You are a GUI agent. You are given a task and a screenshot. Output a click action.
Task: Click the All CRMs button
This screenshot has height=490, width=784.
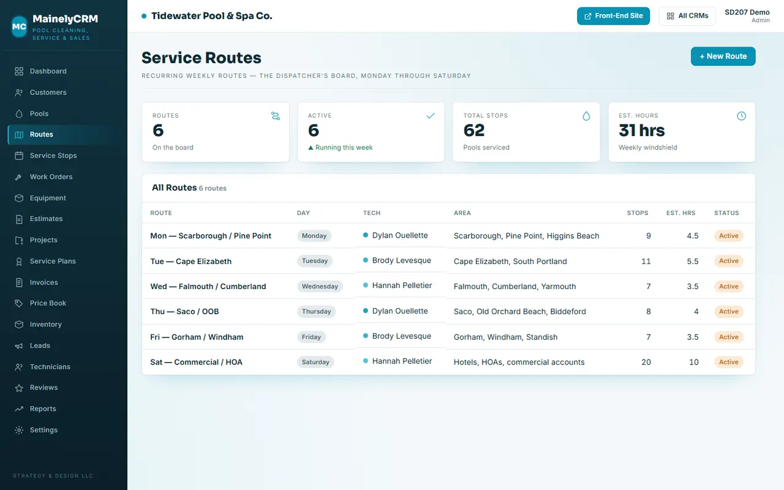[x=687, y=16]
